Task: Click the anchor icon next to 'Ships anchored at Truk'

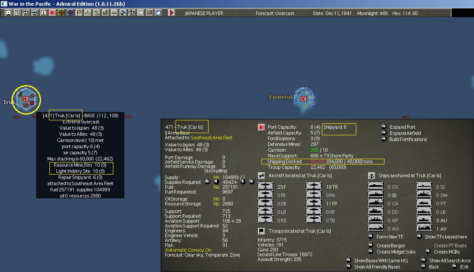Action: coord(372,175)
